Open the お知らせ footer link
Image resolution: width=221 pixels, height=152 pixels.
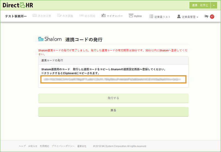(33, 146)
